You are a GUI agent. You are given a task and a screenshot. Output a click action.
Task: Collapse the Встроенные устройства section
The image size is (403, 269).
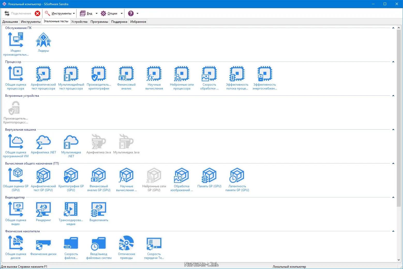click(393, 96)
